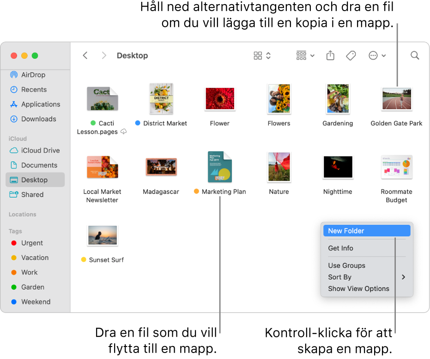This screenshot has height=359, width=430.
Task: Go forward with the right arrow
Action: coord(103,55)
